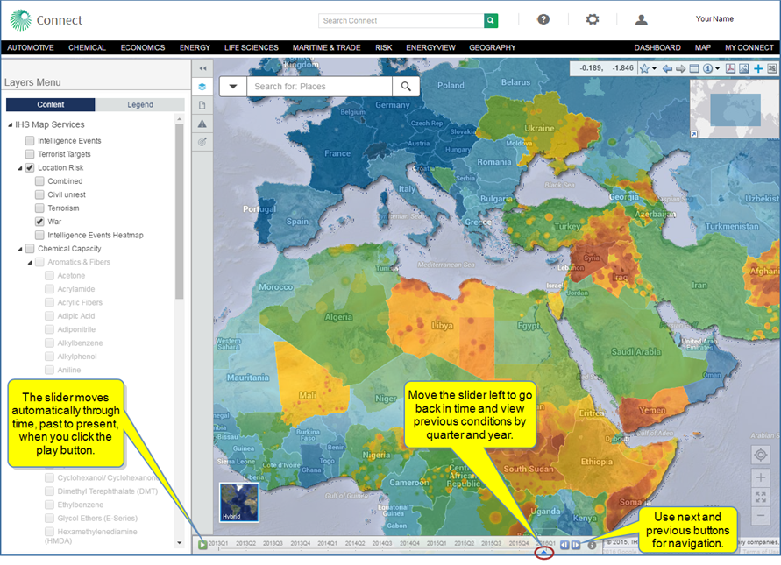The width and height of the screenshot is (781, 565).
Task: Check the Combined risk layer
Action: 39,181
